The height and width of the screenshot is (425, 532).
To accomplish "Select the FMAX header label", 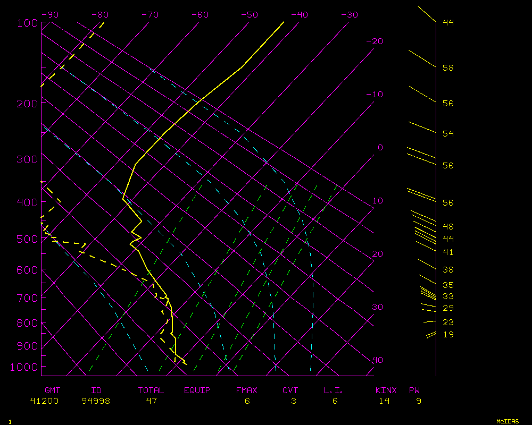I will [246, 390].
